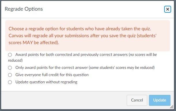Click label 'Only award points for the correct answer'
176x111 pixels.
pyautogui.click(x=52, y=68)
